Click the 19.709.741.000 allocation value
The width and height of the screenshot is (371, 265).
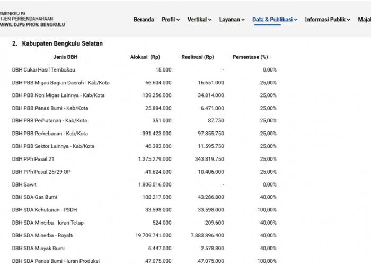(x=153, y=236)
